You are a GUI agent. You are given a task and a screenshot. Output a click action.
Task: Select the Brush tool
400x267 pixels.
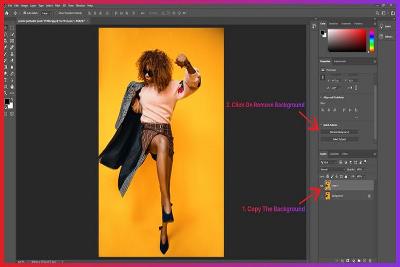[5, 54]
